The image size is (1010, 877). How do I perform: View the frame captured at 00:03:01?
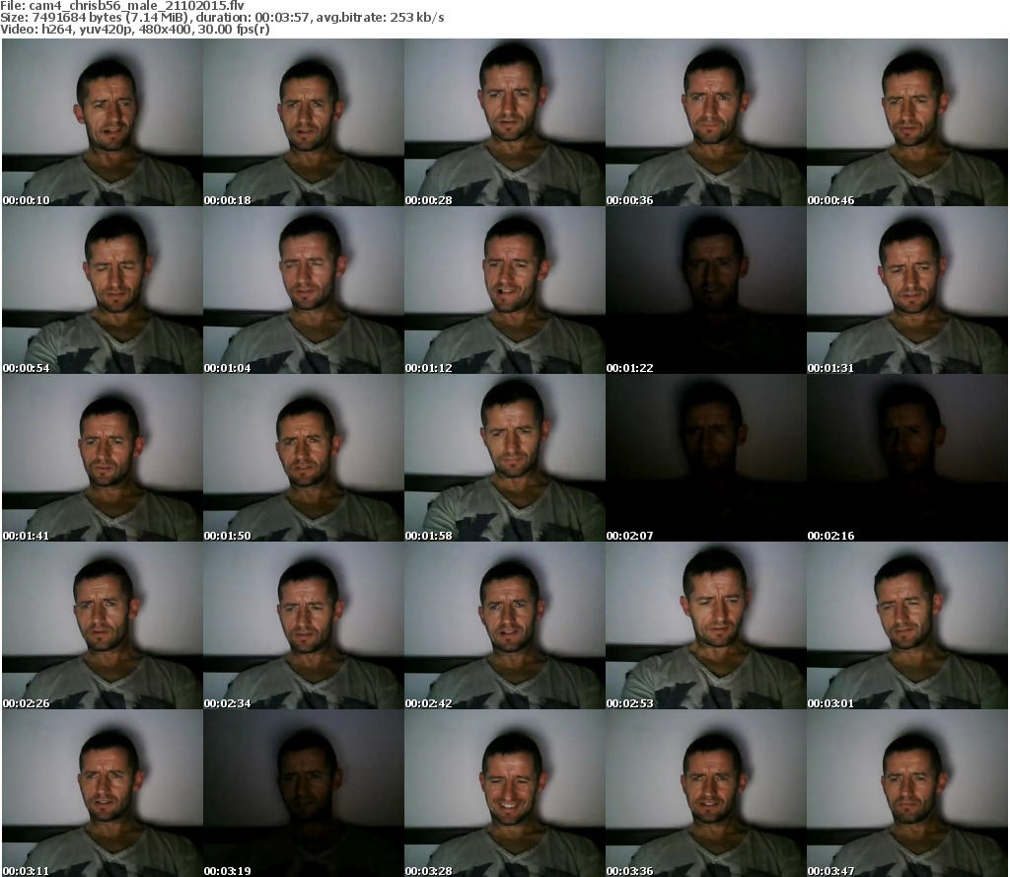point(907,625)
